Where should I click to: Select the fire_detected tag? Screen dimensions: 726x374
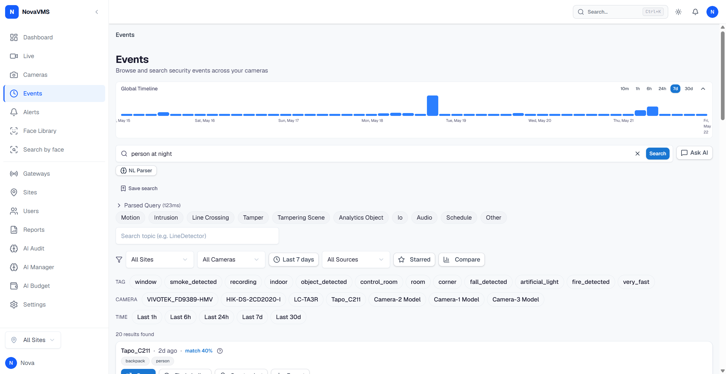(591, 282)
